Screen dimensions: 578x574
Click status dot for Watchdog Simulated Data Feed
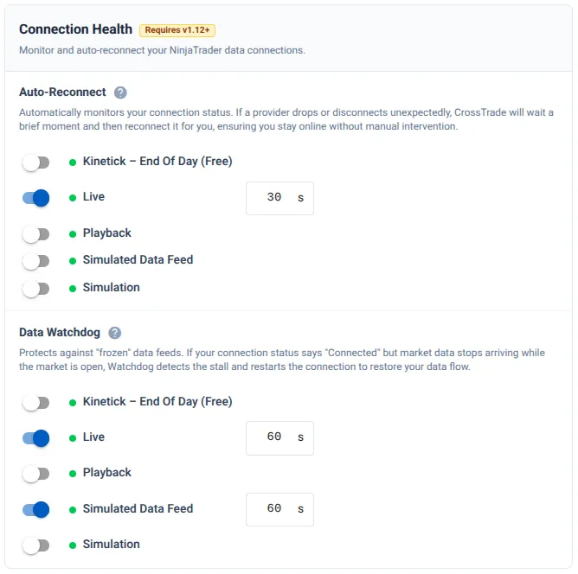pyautogui.click(x=73, y=509)
